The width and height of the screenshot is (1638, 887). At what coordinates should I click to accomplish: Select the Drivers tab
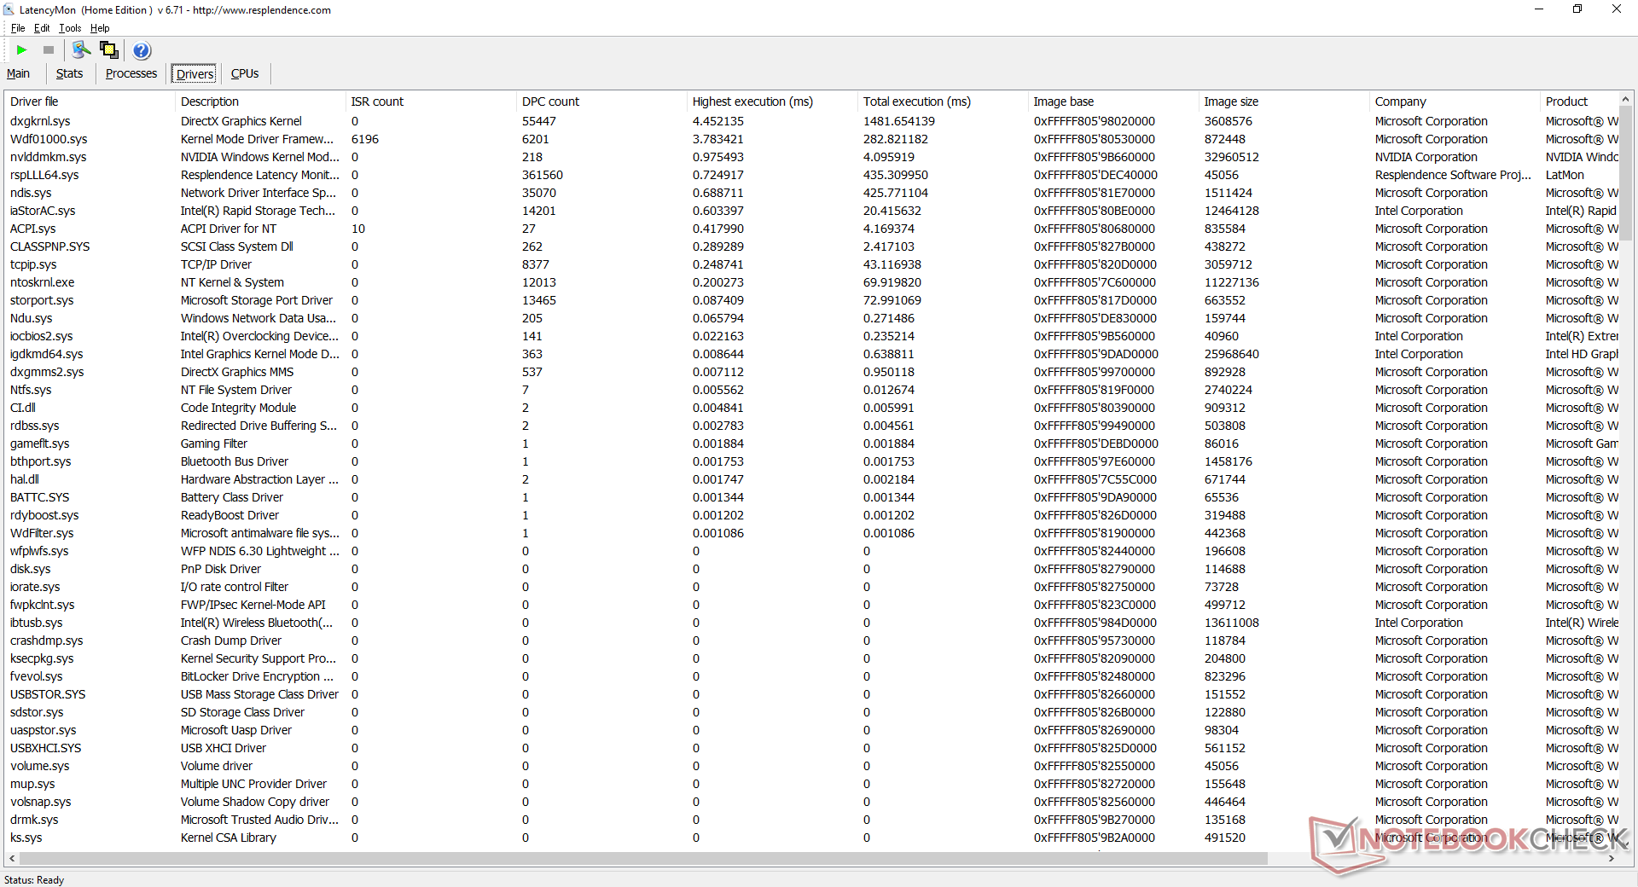[195, 74]
